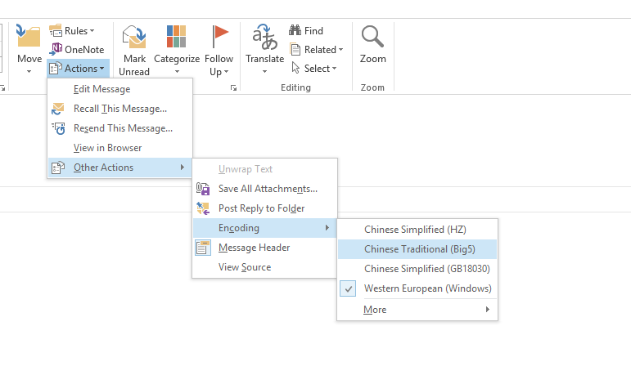This screenshot has height=371, width=631.
Task: Select Chinese Traditional (Big5) encoding
Action: (x=417, y=249)
